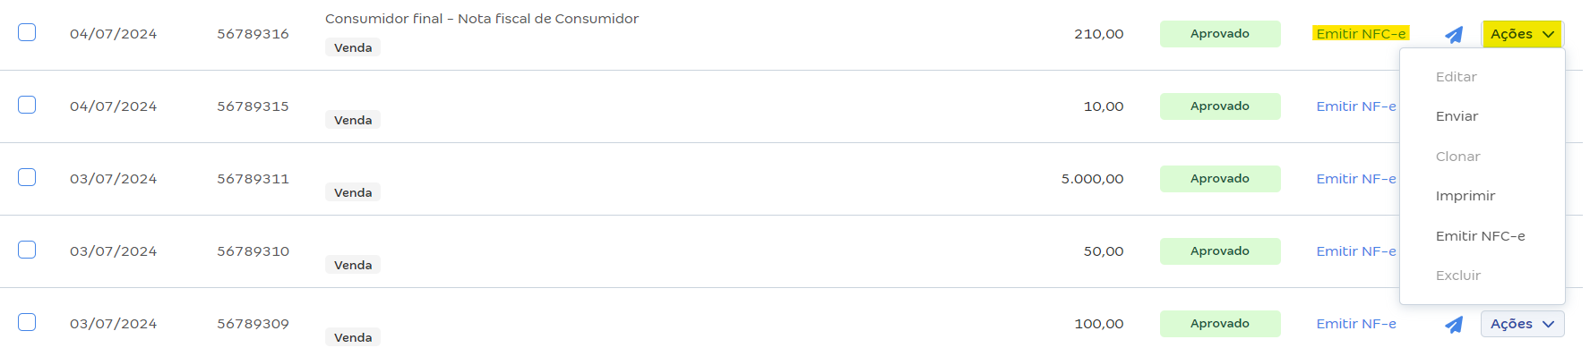
Task: Toggle checkbox of order 56789310
Action: point(27,250)
